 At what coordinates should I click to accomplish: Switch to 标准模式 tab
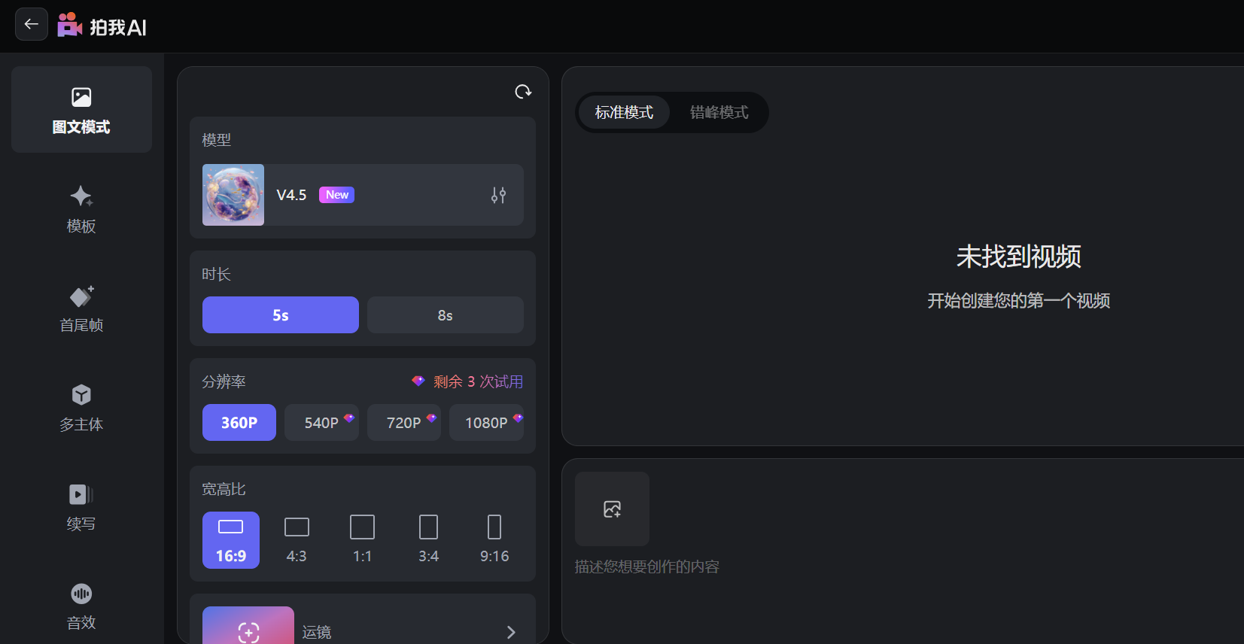click(x=624, y=112)
